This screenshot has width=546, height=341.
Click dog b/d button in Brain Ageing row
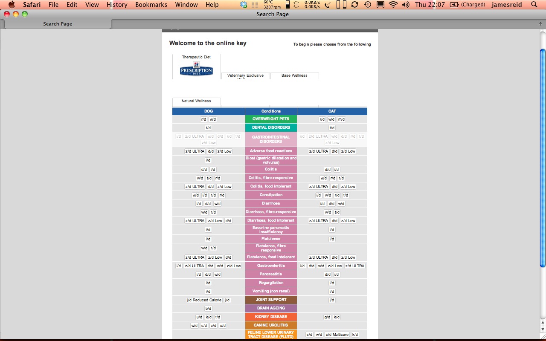tap(208, 309)
